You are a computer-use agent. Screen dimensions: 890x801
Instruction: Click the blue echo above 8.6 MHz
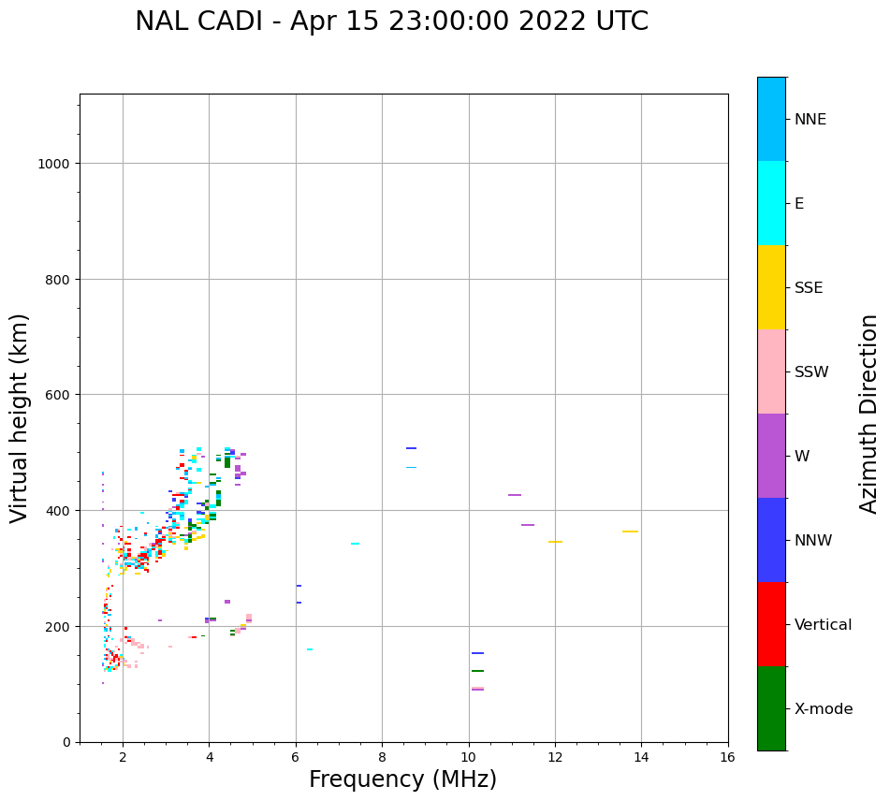(411, 448)
